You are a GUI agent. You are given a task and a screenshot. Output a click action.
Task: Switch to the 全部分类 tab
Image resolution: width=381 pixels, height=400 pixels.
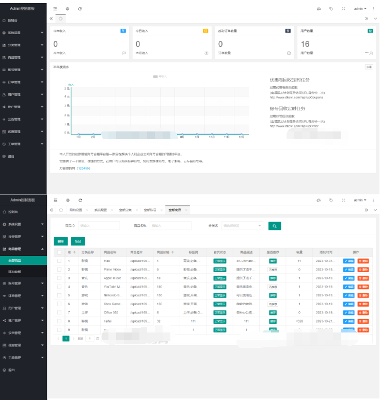pos(125,210)
